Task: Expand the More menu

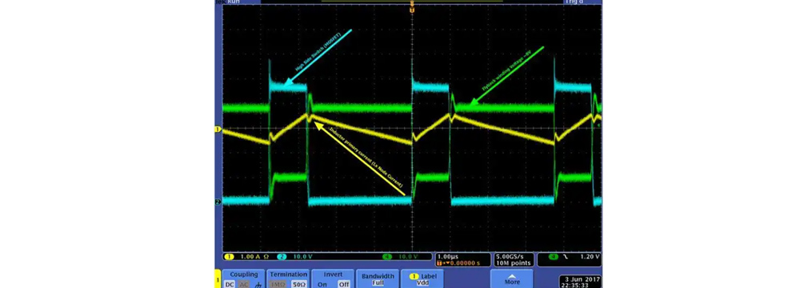Action: 512,279
